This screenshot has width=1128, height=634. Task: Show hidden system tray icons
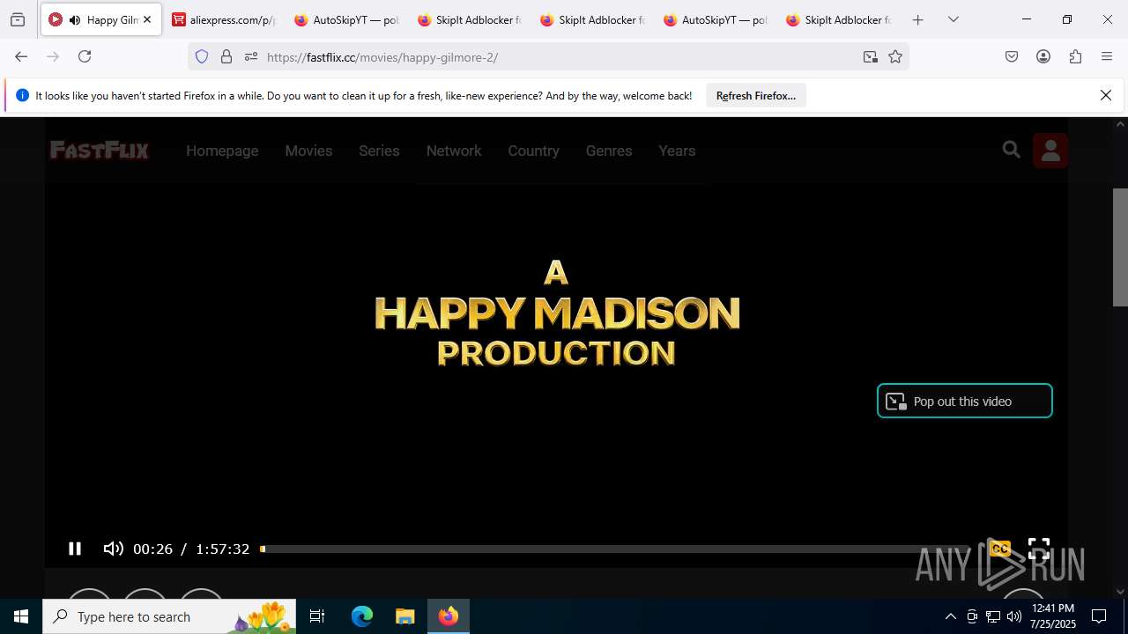click(951, 616)
